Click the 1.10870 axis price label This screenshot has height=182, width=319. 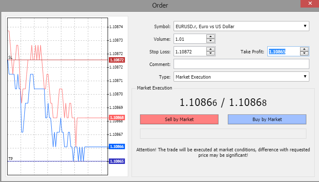(116, 94)
